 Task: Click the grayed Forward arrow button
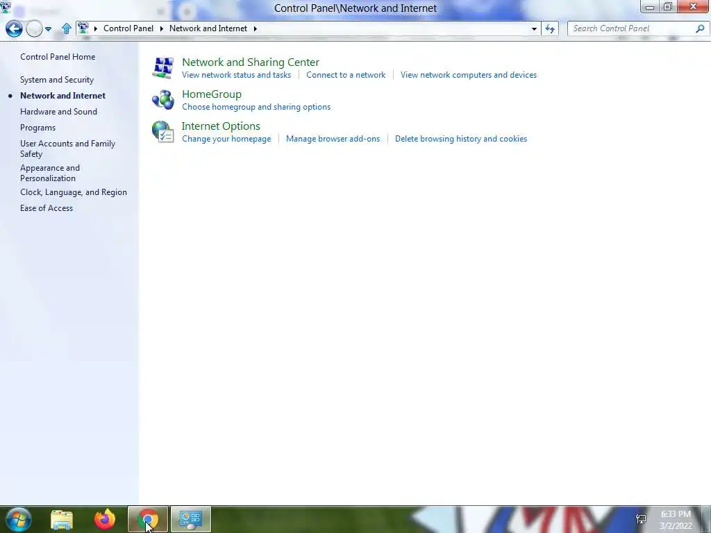[x=34, y=28]
